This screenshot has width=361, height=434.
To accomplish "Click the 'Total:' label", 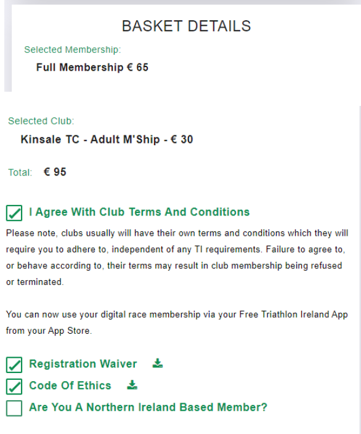I will 20,172.
